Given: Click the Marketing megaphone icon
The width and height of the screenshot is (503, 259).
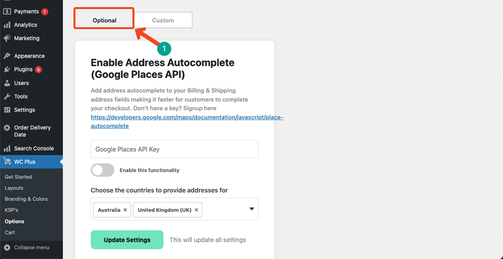Looking at the screenshot, I should tap(7, 38).
